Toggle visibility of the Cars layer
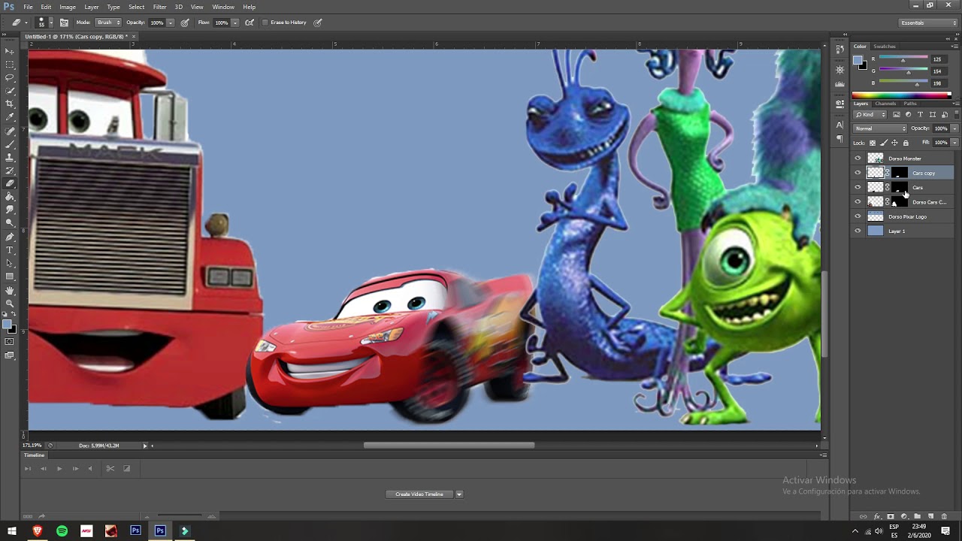This screenshot has height=541, width=962. (858, 187)
